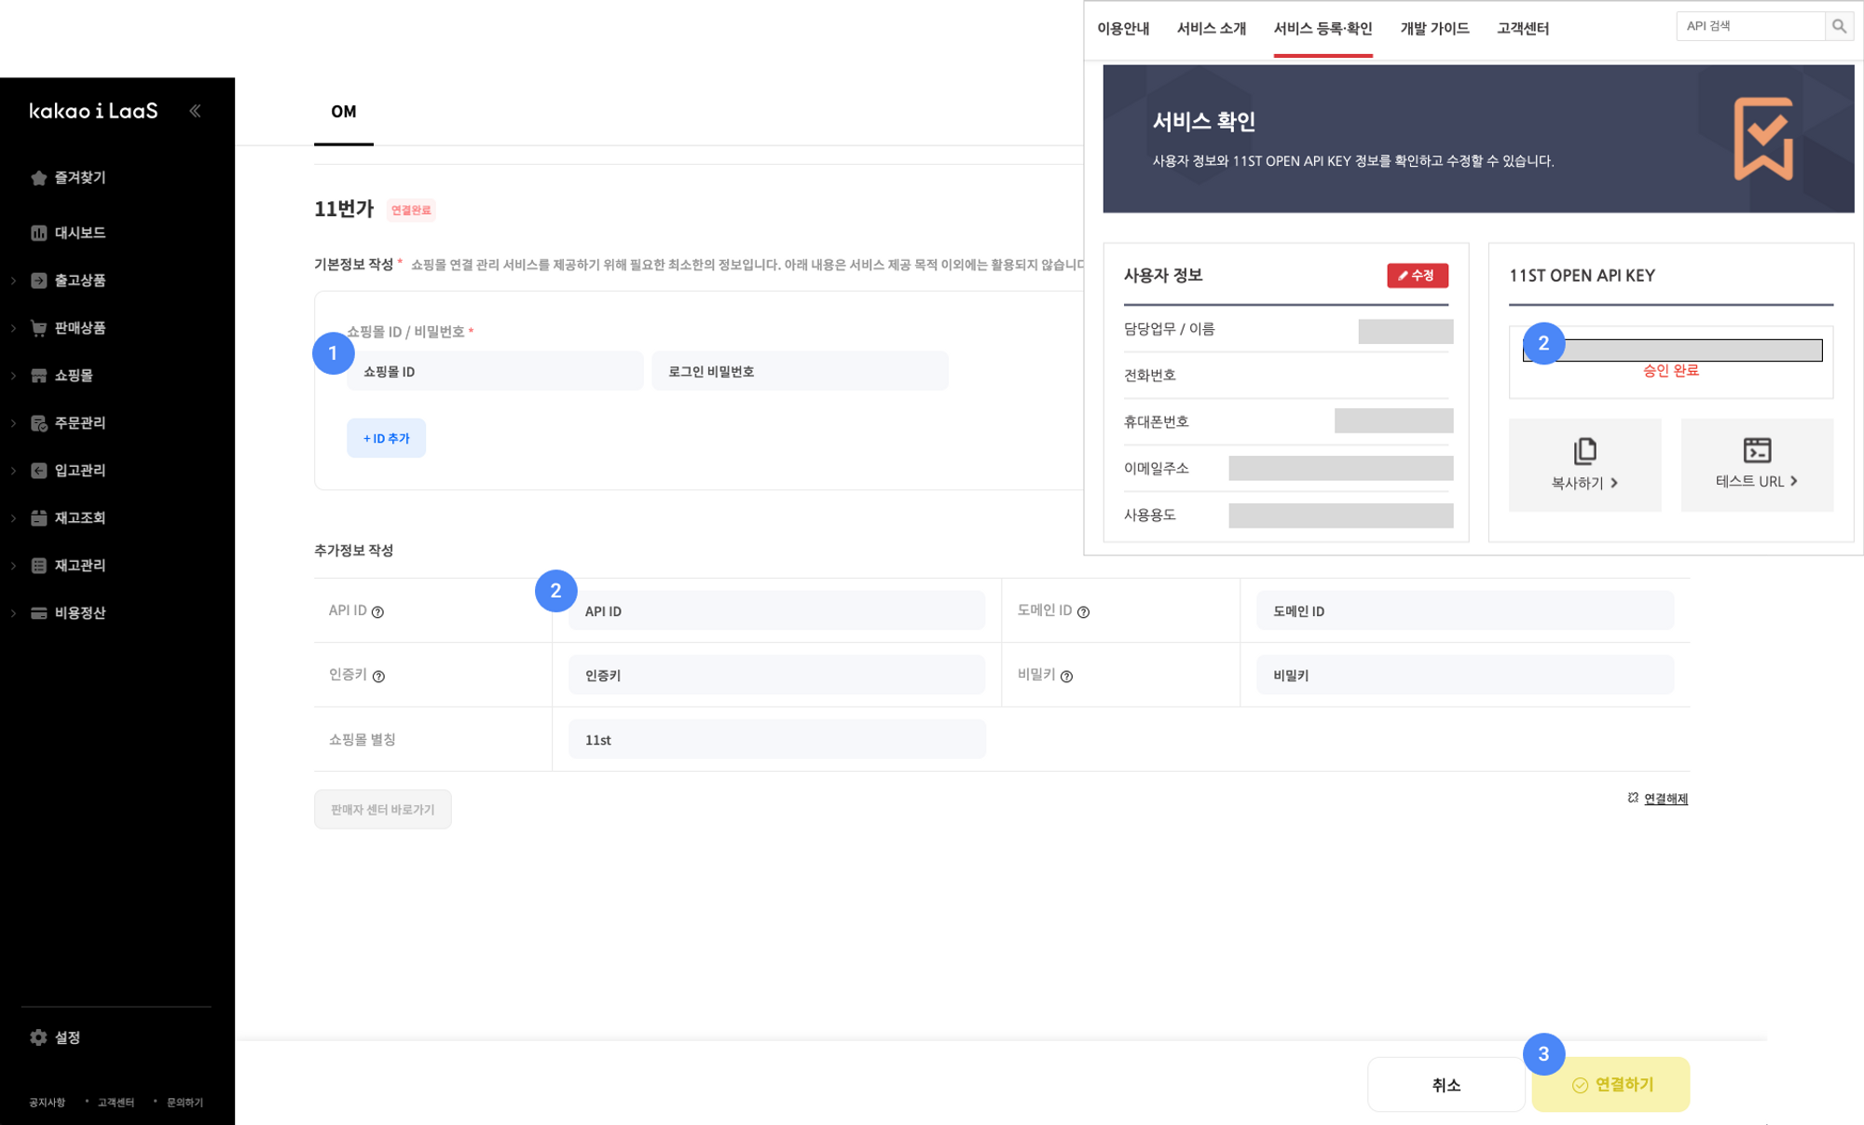The height and width of the screenshot is (1125, 1864).
Task: Click the 인증키 help question icon
Action: [378, 677]
